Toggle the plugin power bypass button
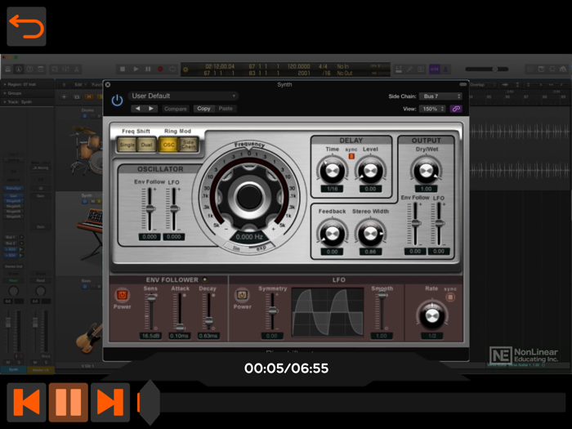 coord(117,101)
